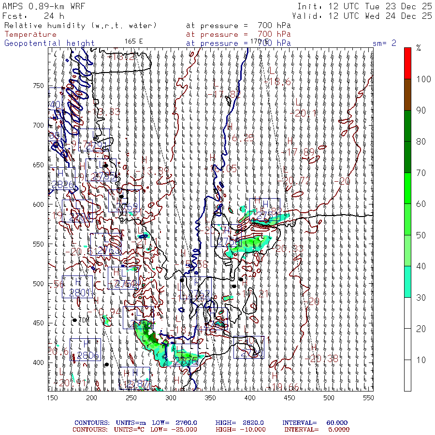This screenshot has width=435, height=435.
Task: Pick the cyan 30–40% legend segment
Action: [407, 282]
